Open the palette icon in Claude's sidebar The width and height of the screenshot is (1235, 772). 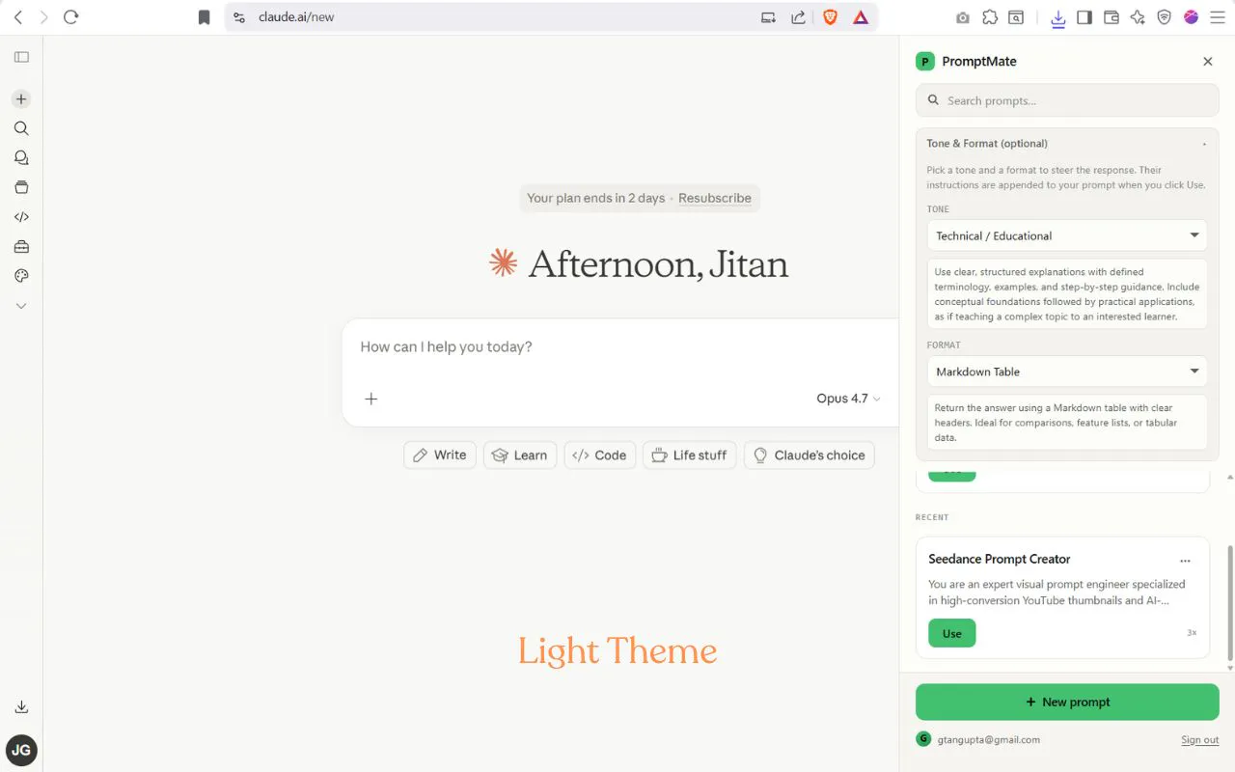point(21,276)
